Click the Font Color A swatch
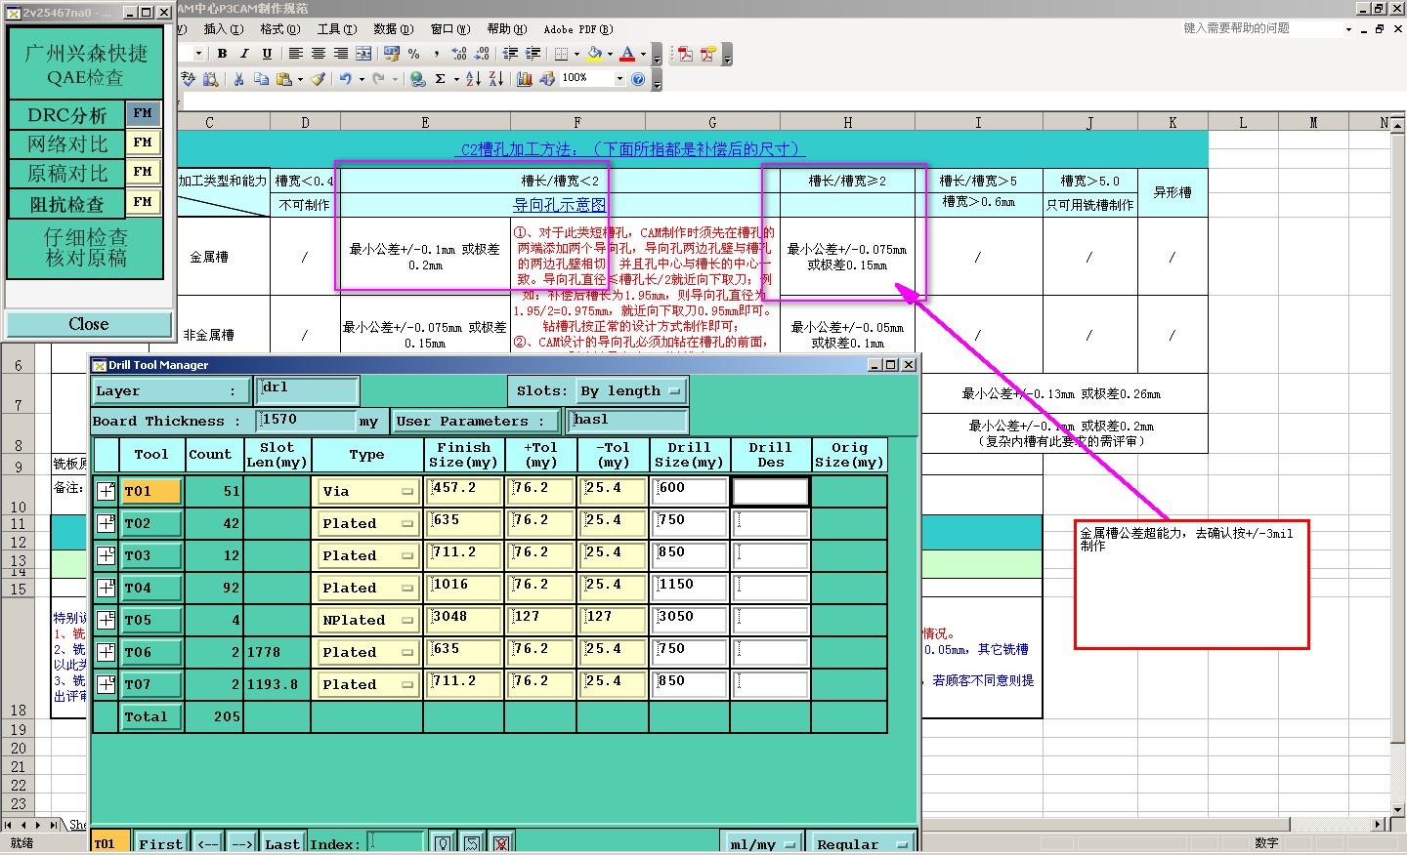The width and height of the screenshot is (1407, 855). click(x=627, y=54)
